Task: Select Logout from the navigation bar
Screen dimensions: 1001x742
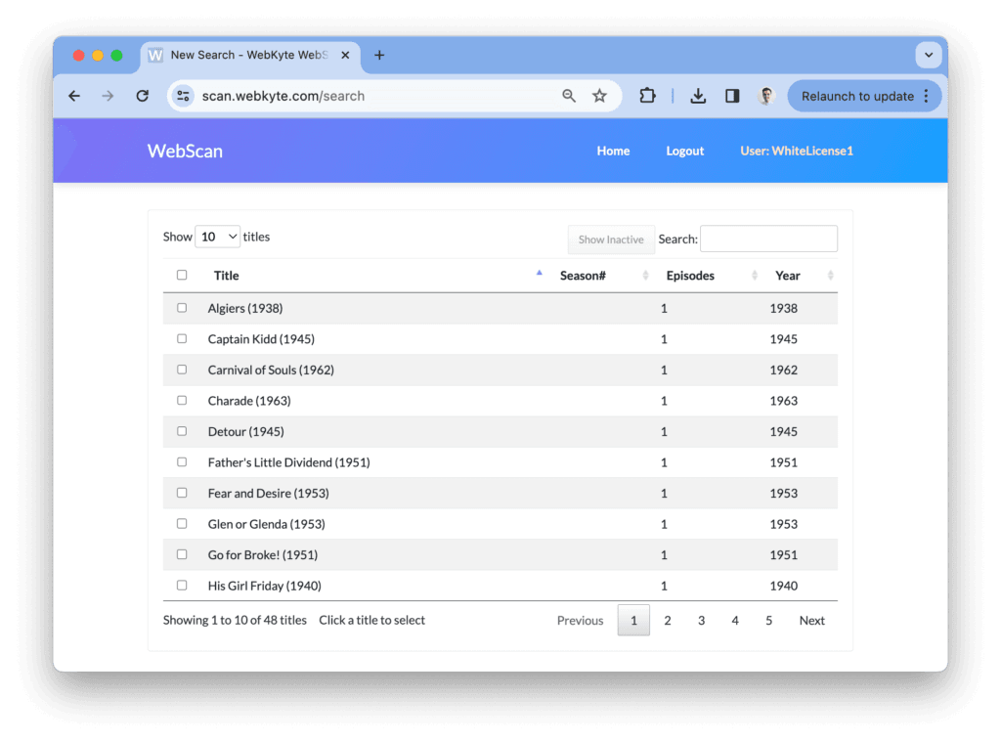Action: pos(684,151)
